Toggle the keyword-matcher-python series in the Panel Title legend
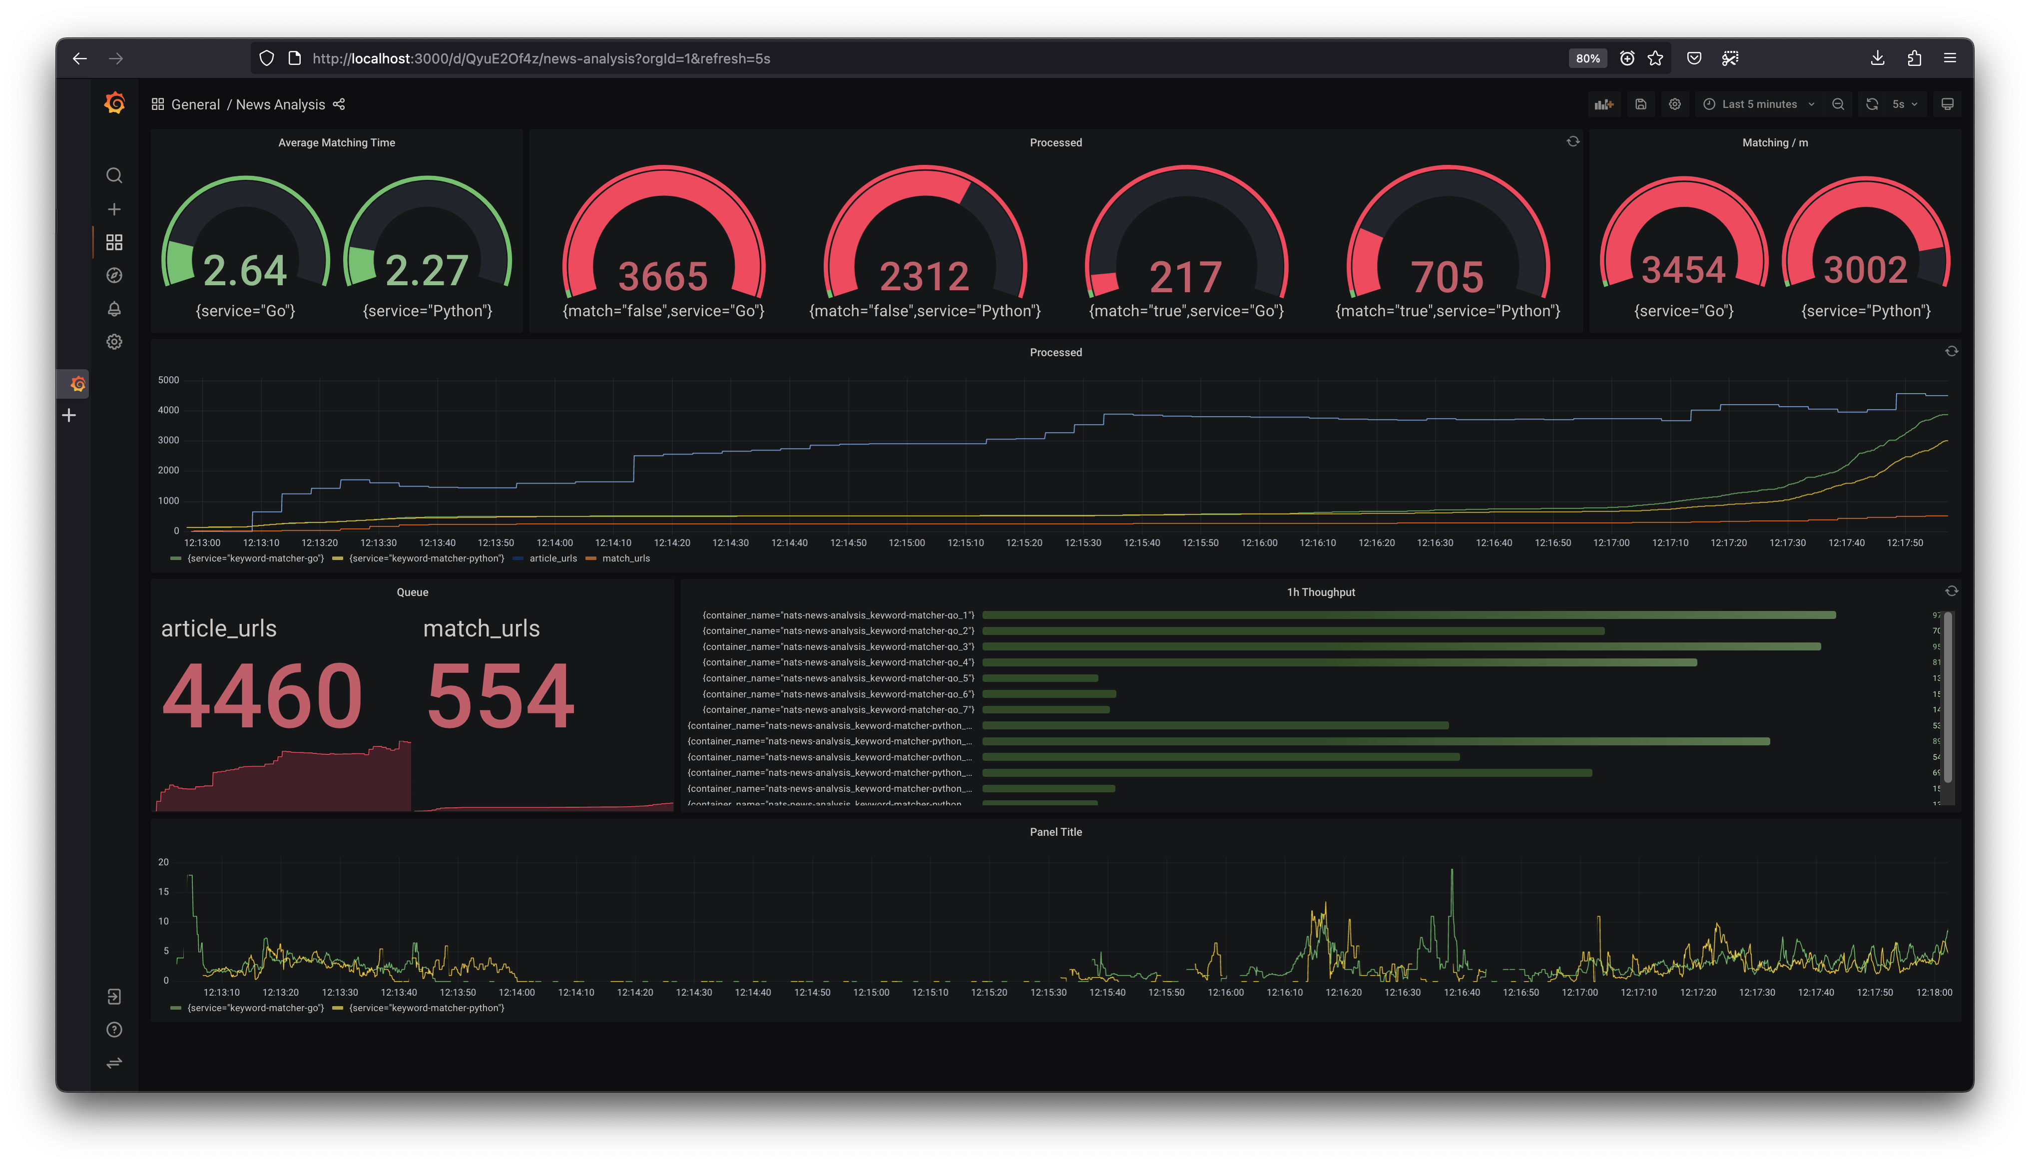This screenshot has height=1166, width=2030. [x=426, y=1008]
